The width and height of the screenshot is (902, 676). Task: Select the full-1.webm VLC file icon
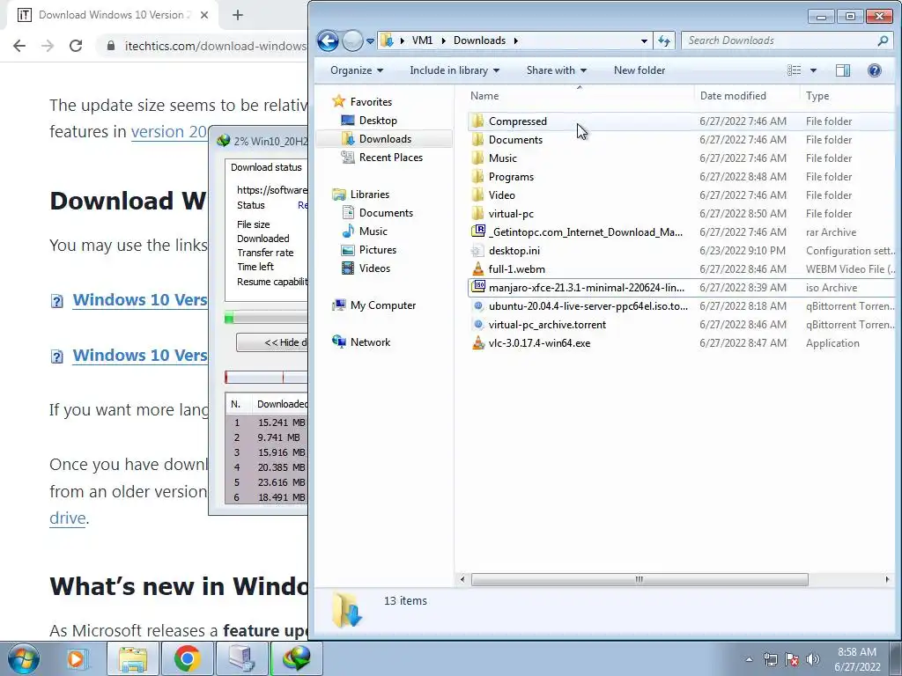tap(477, 269)
